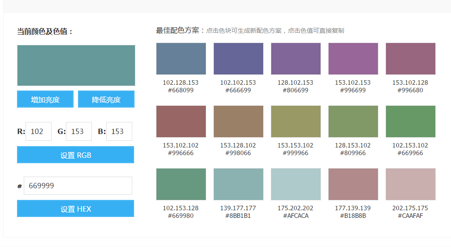Click the 降低亮度 button
Viewport: 451px width, 247px height.
pos(106,99)
